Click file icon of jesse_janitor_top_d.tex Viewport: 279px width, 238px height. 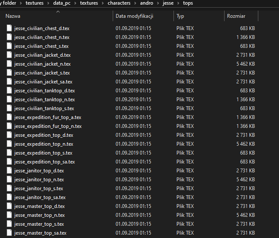[x=9, y=171]
